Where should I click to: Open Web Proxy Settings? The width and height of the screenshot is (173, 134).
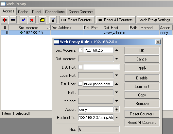tap(155, 20)
